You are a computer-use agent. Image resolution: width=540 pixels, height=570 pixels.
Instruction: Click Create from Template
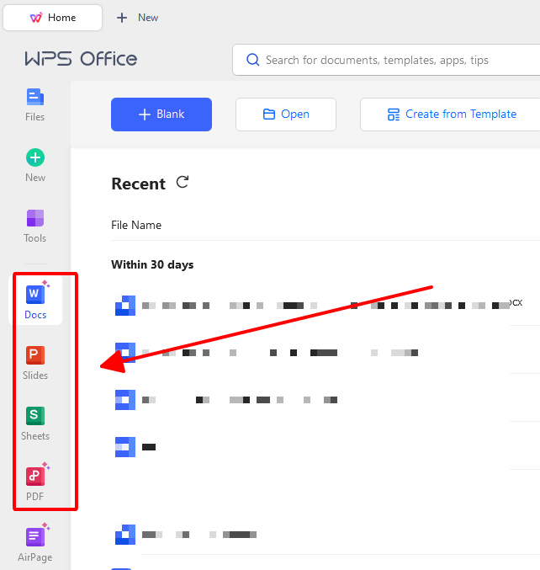450,115
